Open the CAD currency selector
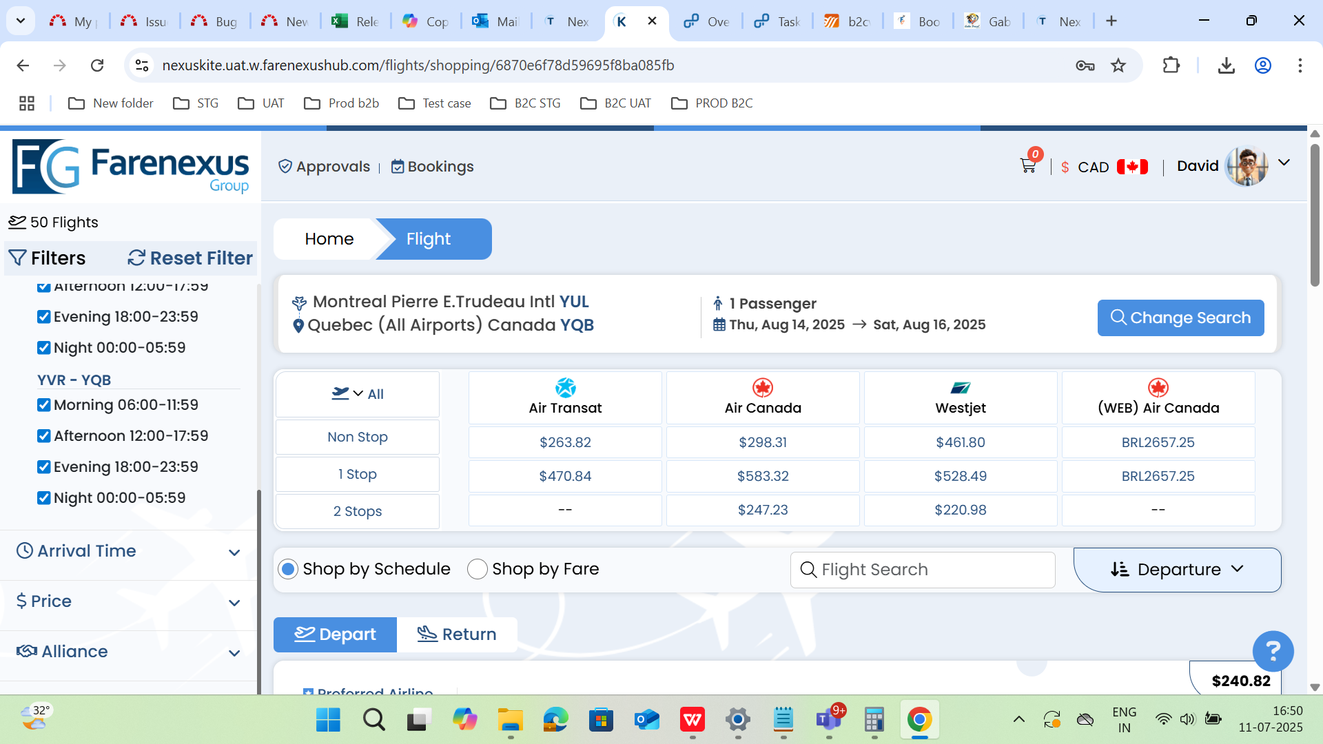 click(x=1105, y=167)
